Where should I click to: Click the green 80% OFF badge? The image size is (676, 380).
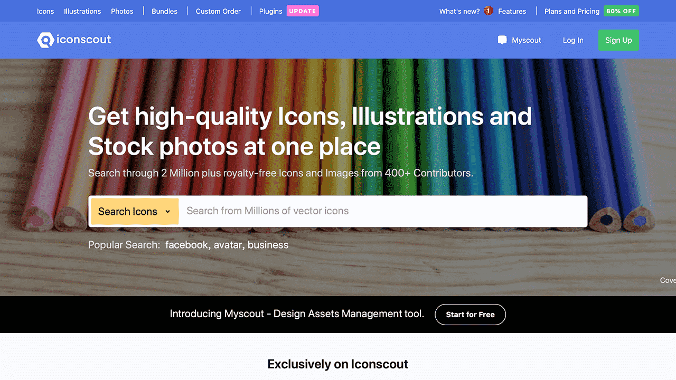click(x=621, y=11)
